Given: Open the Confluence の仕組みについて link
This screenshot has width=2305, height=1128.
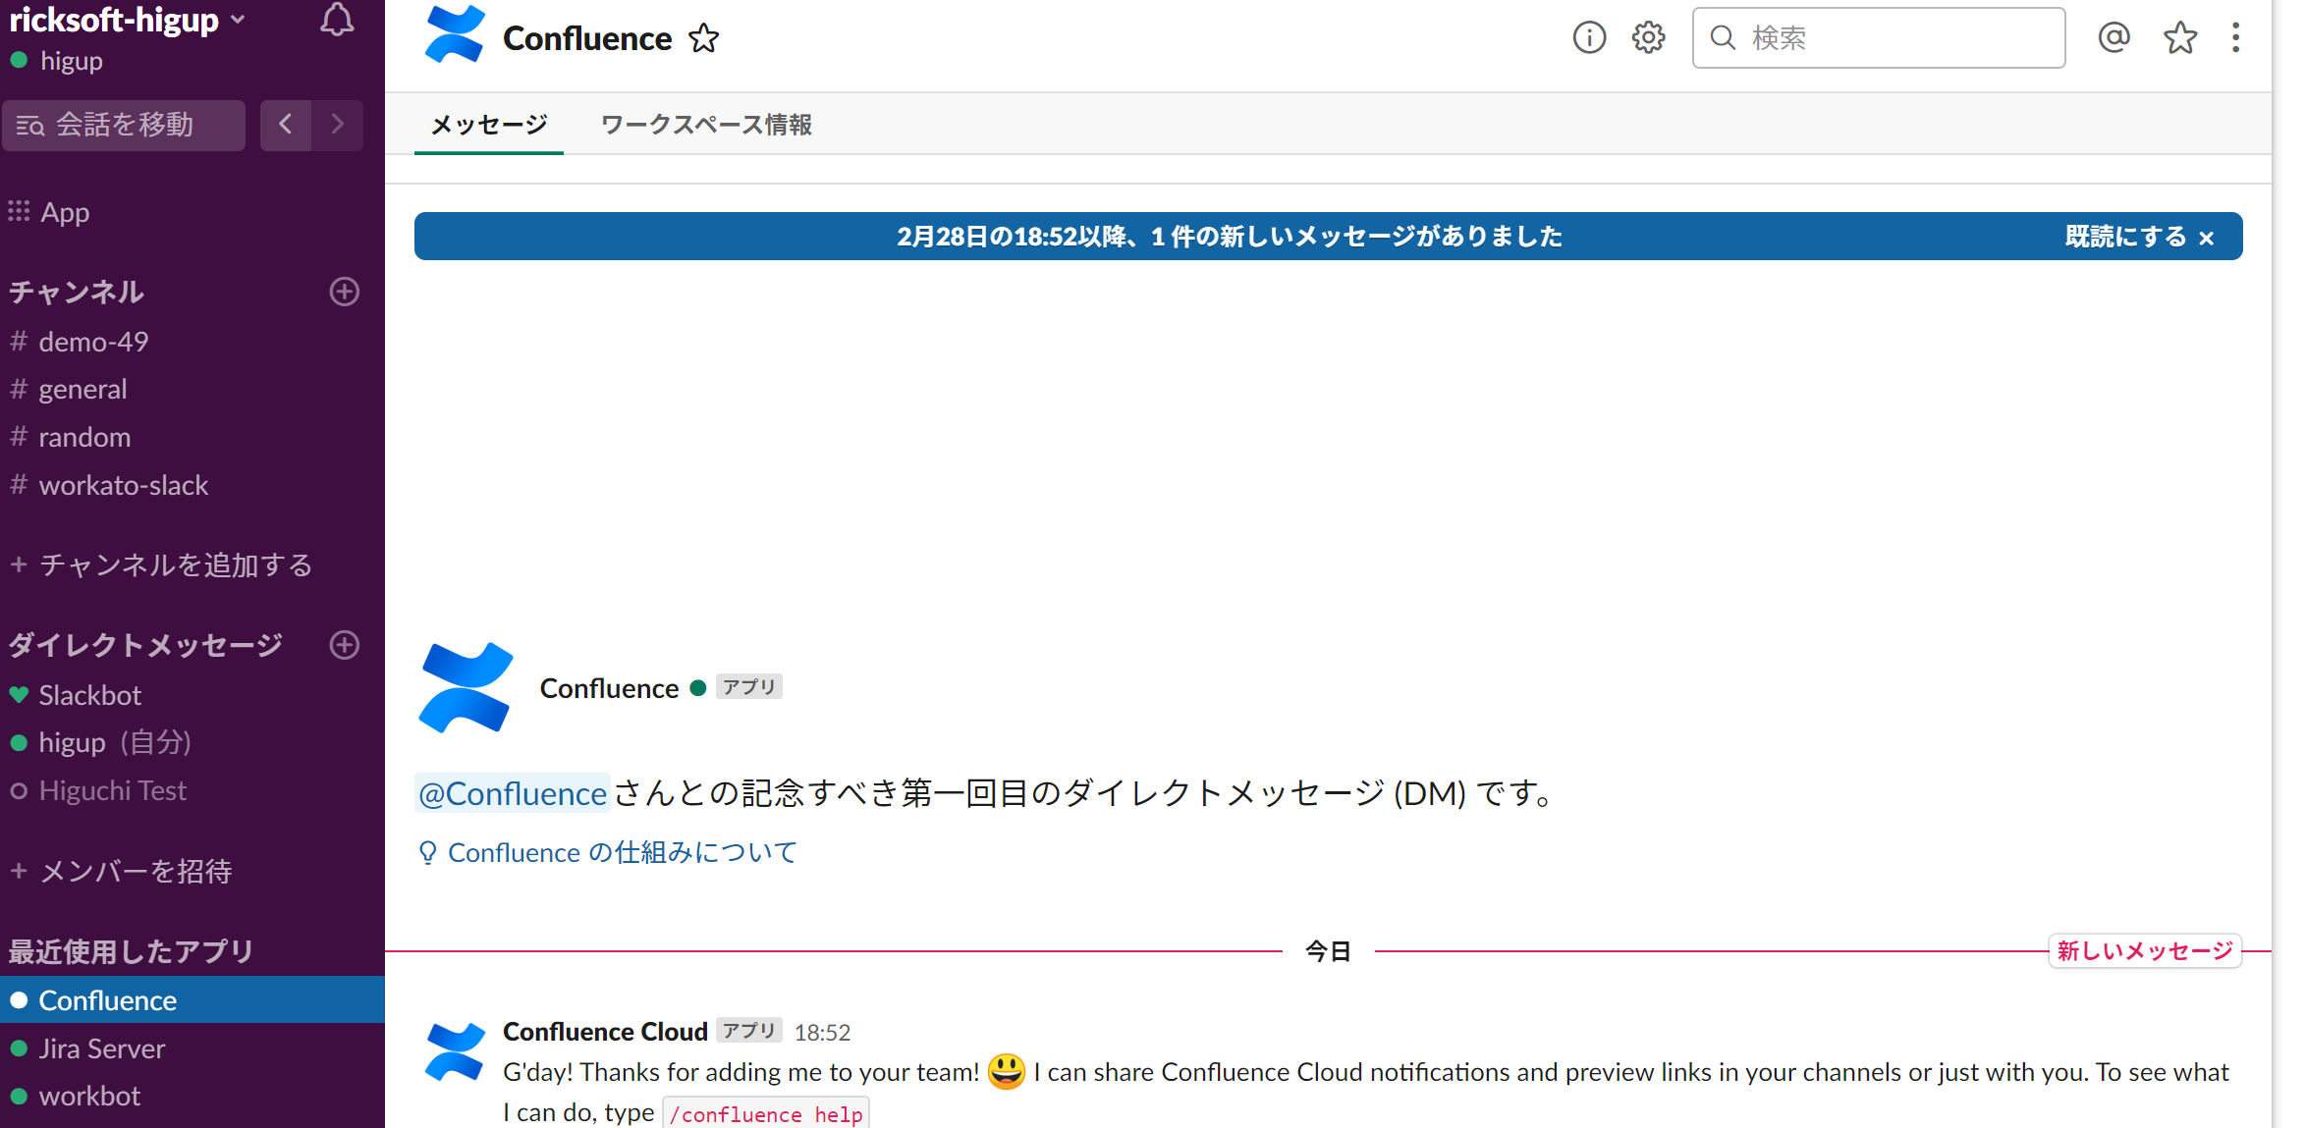Looking at the screenshot, I should coord(623,852).
